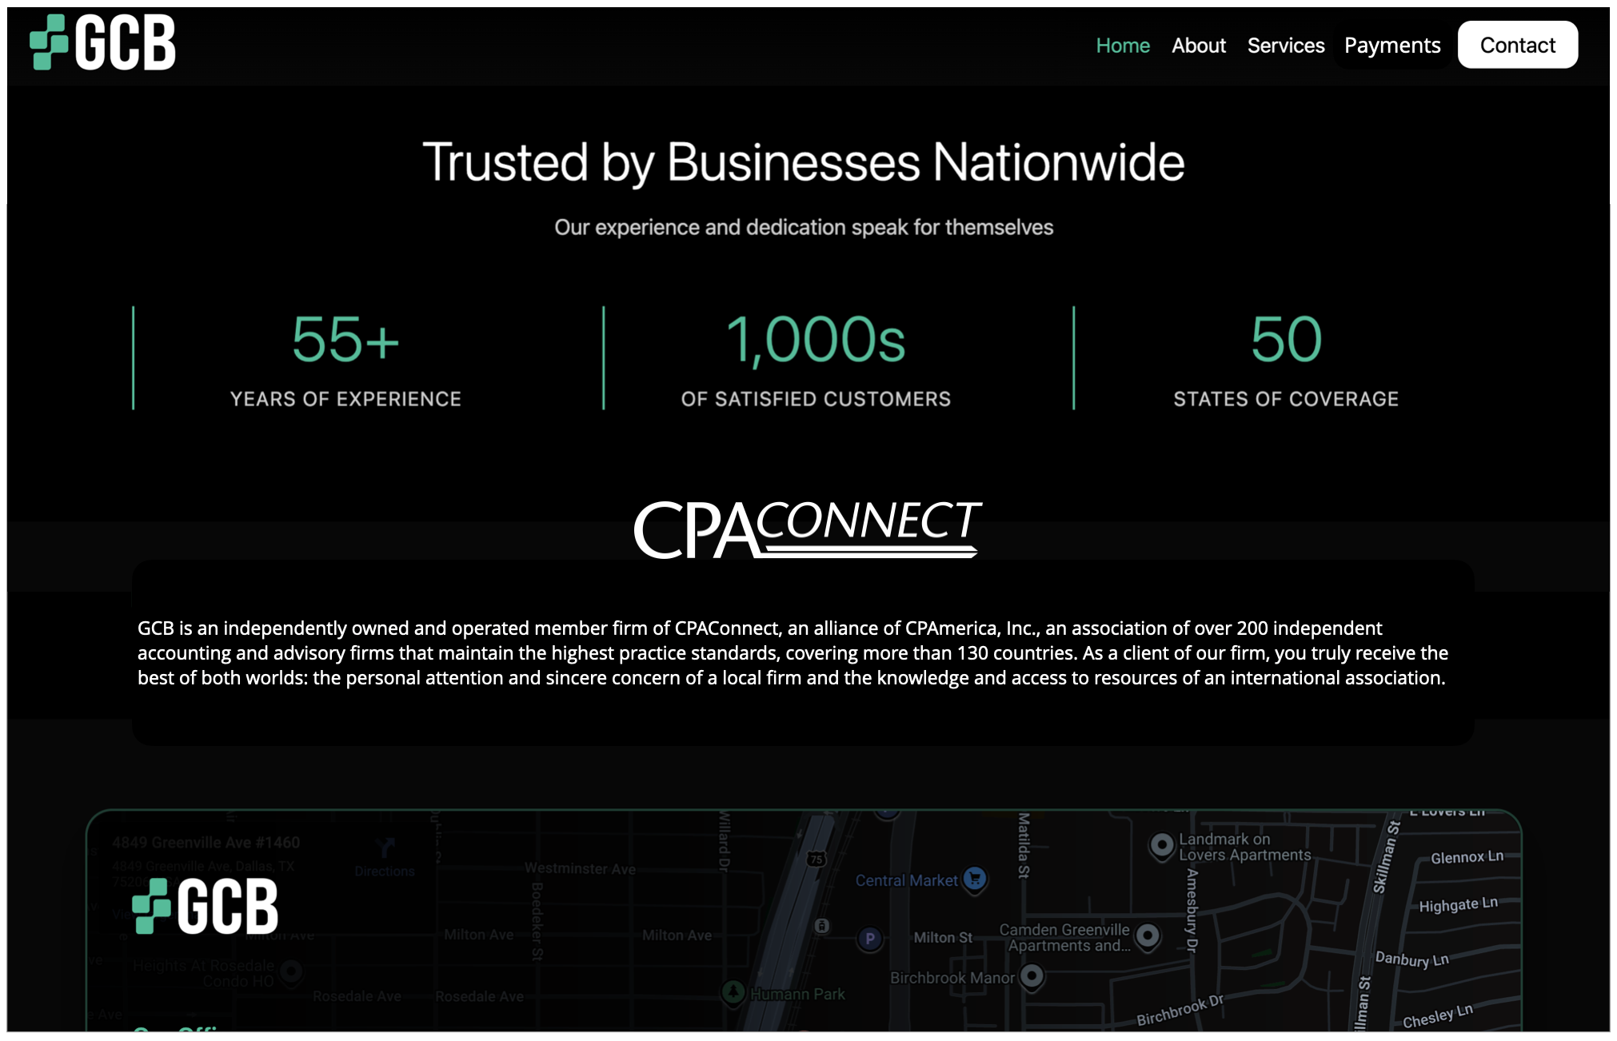Screen dimensions: 1617x1041
Task: Select the Landmark on Lovers Apartments marker
Action: (1161, 844)
